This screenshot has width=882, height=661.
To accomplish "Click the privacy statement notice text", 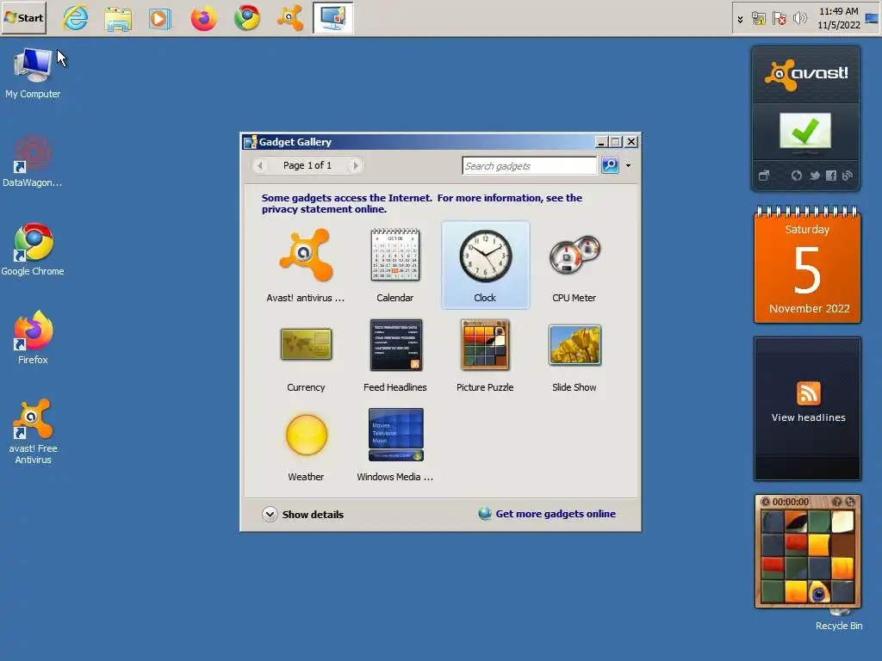I will (x=422, y=203).
